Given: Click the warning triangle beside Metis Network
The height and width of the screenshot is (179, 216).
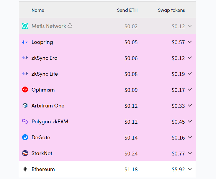Looking at the screenshot, I should coord(70,25).
